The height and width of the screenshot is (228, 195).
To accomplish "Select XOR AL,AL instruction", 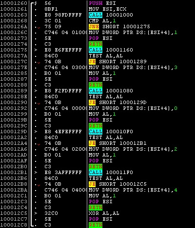I will click(104, 213).
